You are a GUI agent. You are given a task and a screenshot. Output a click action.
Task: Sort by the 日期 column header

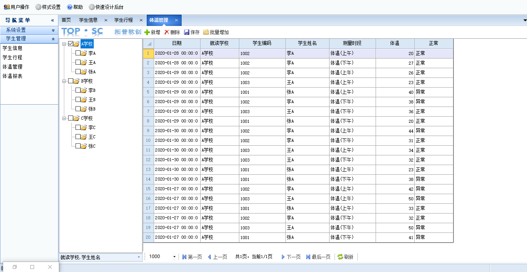point(177,43)
